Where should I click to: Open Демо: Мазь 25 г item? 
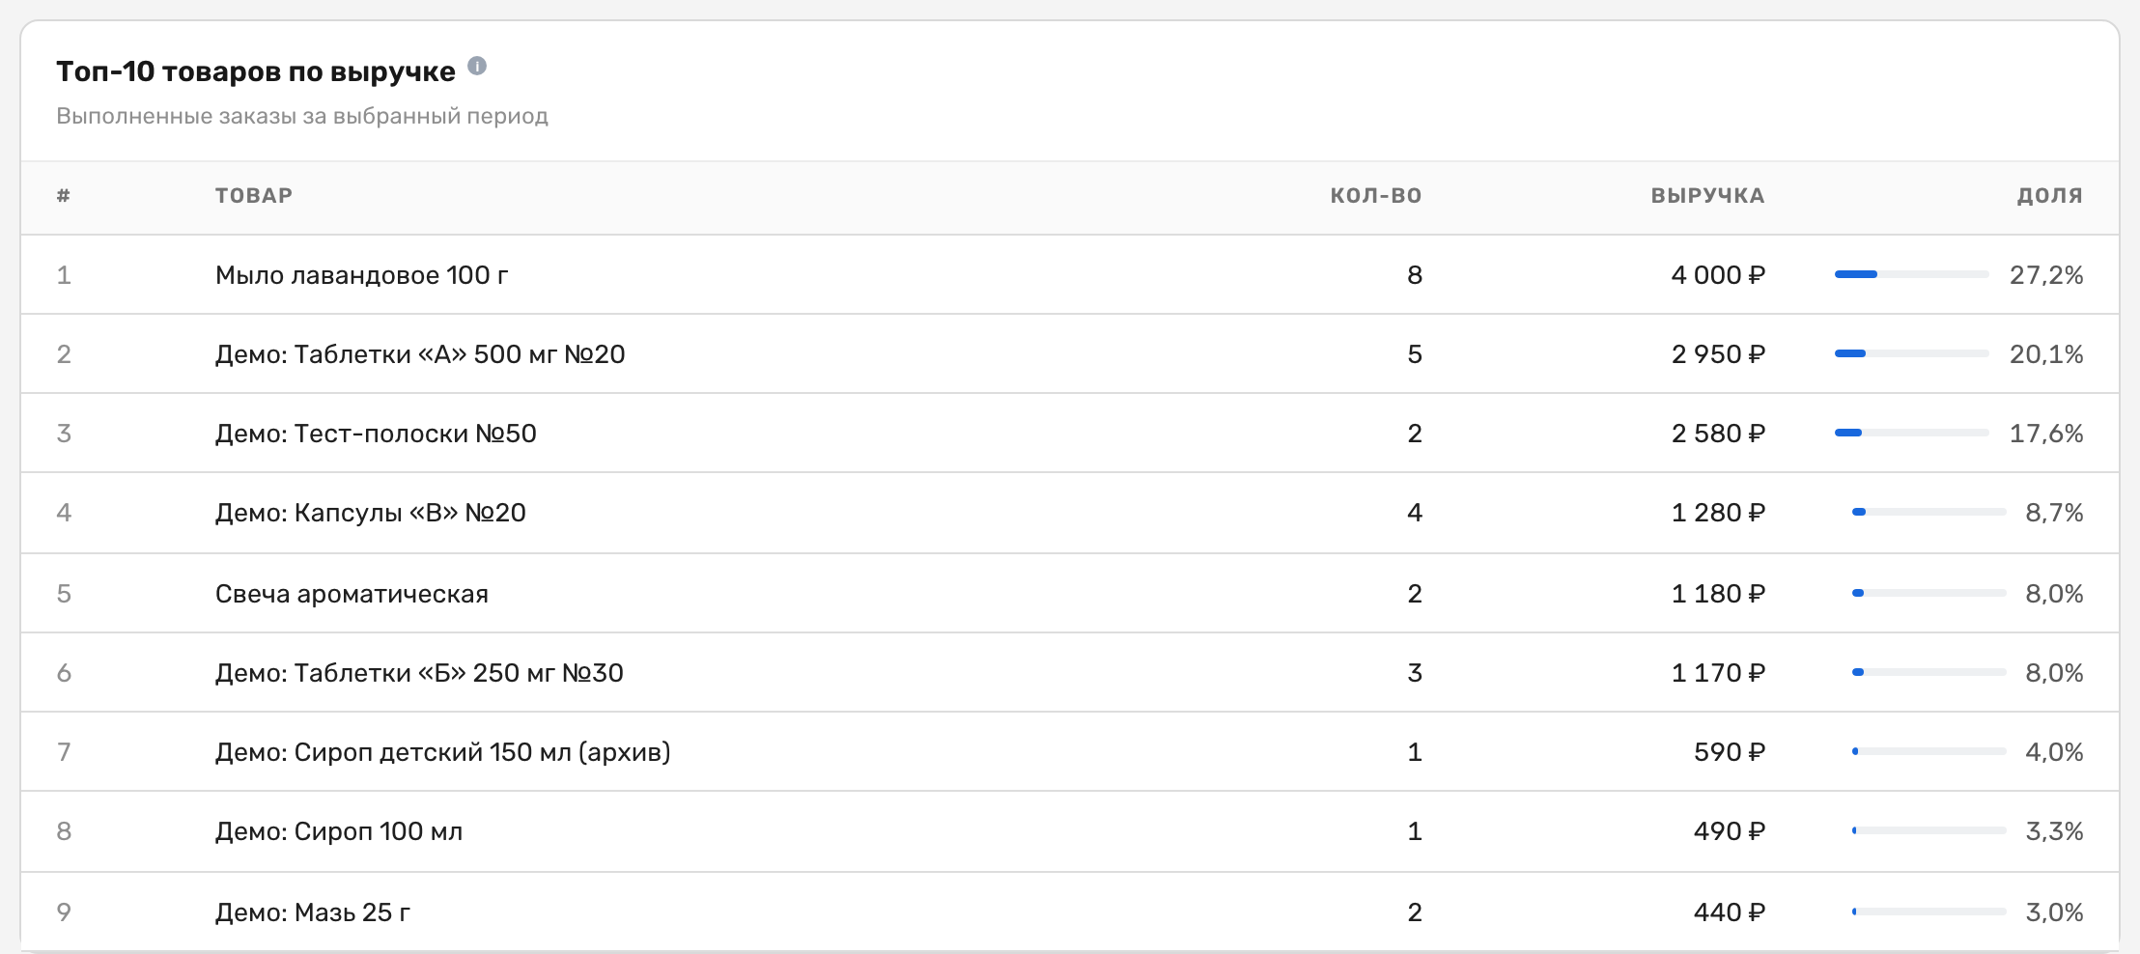[313, 912]
